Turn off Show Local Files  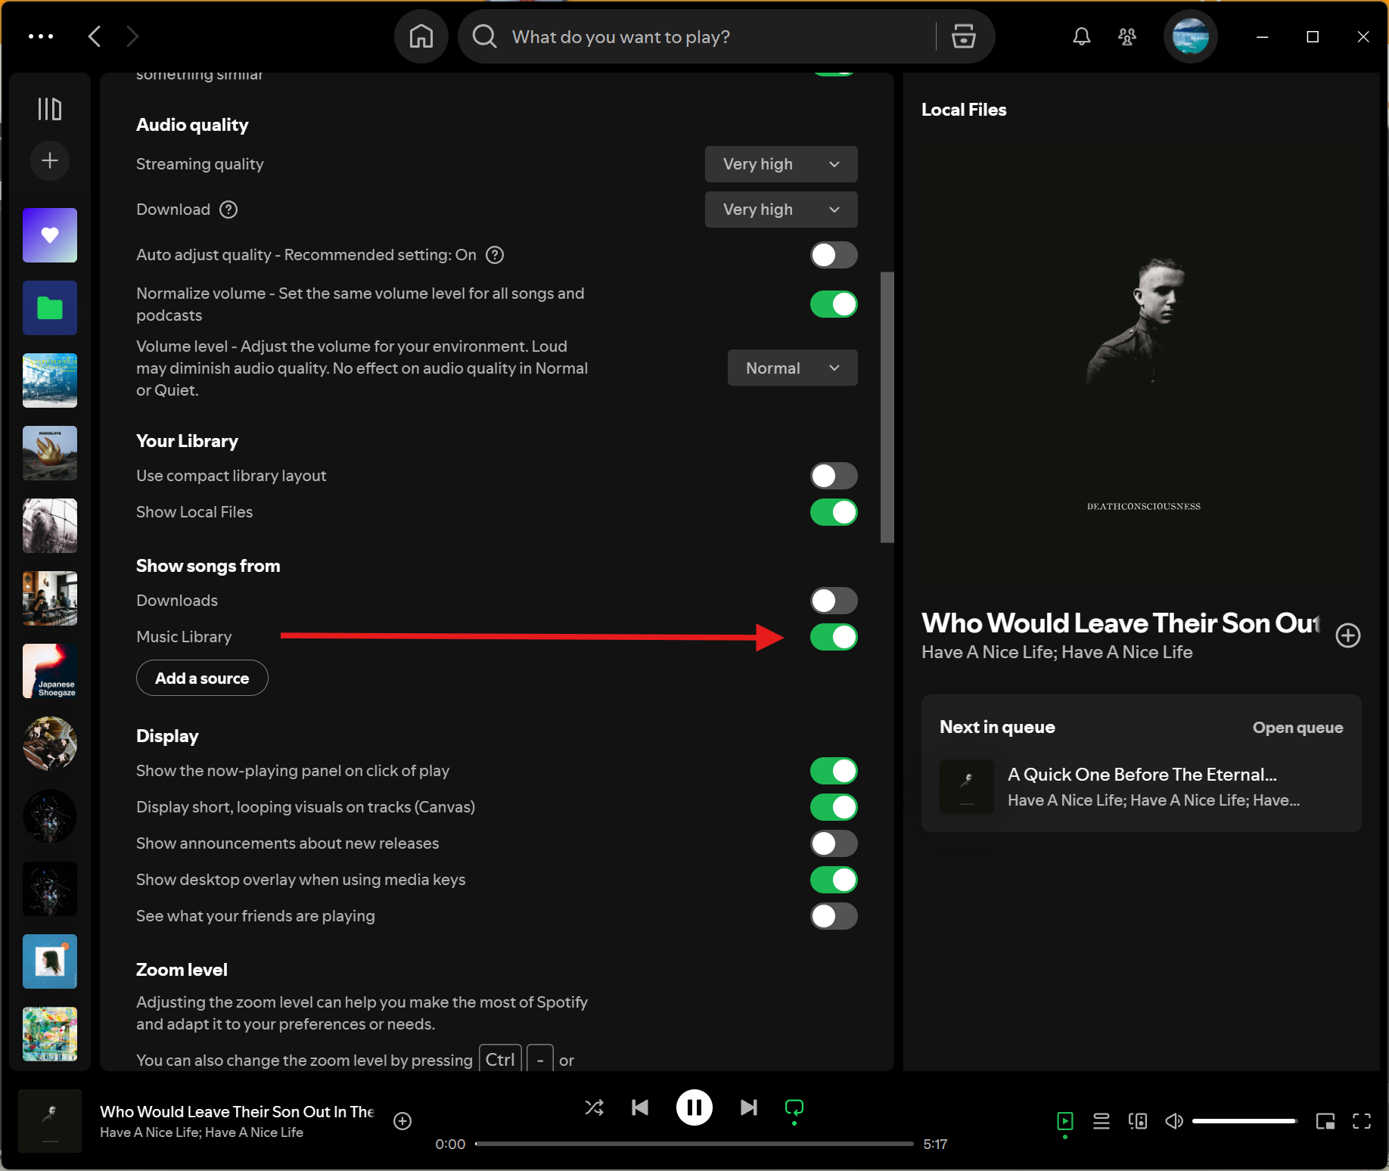coord(834,512)
